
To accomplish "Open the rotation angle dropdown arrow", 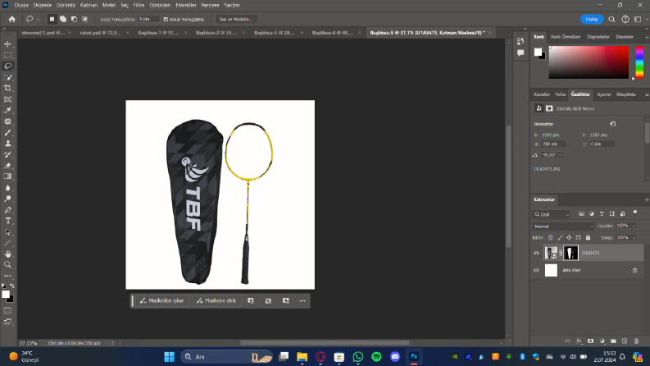I will [560, 155].
